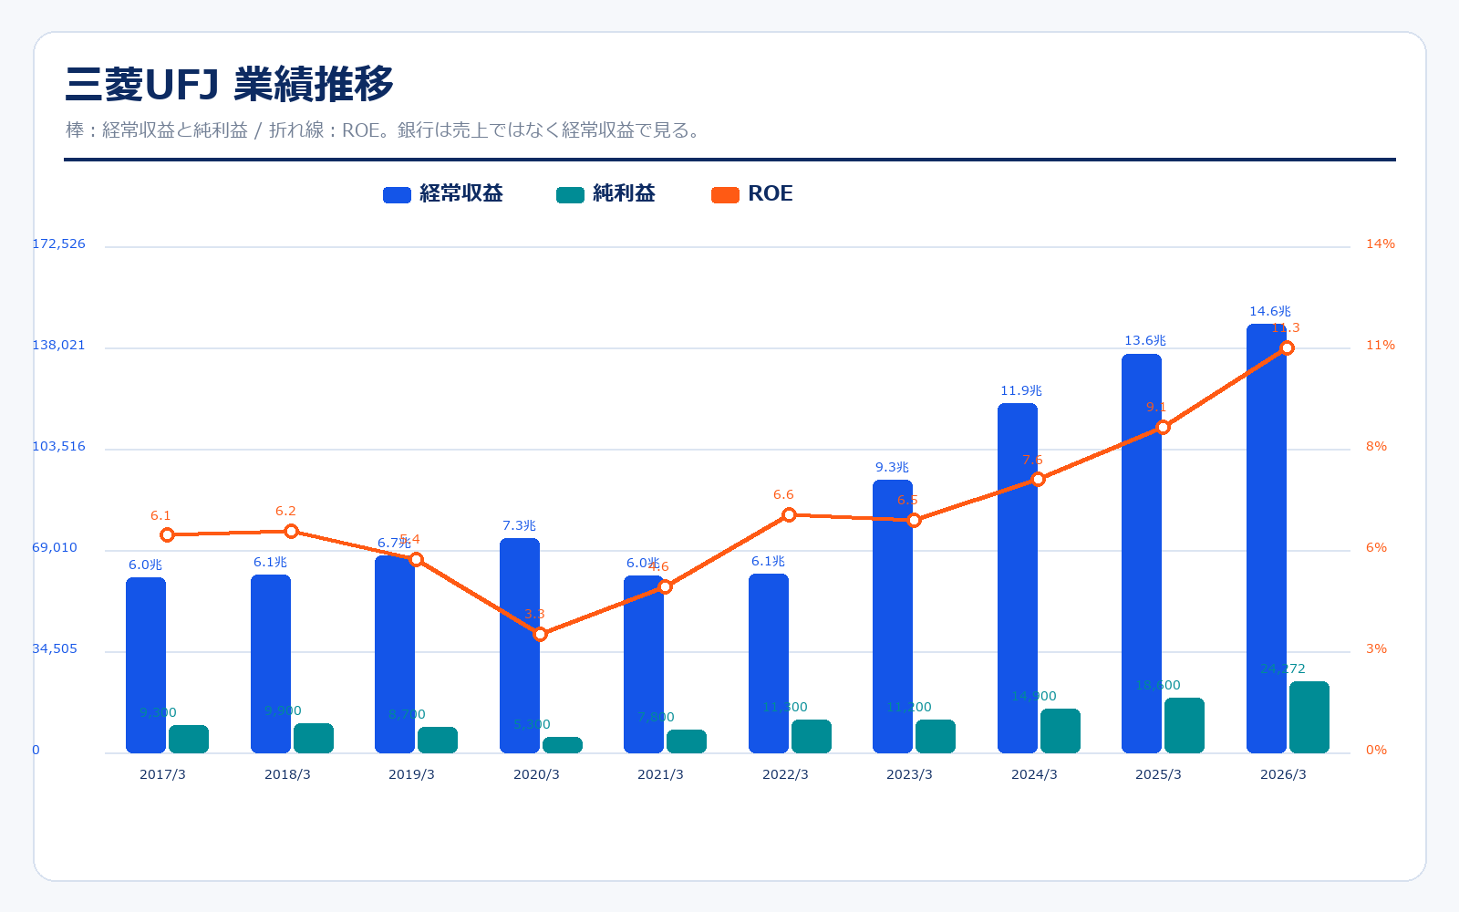Screen dimensions: 1459x912
Task: Select the 2026/3 teal net profit bar
Action: coord(1309,718)
